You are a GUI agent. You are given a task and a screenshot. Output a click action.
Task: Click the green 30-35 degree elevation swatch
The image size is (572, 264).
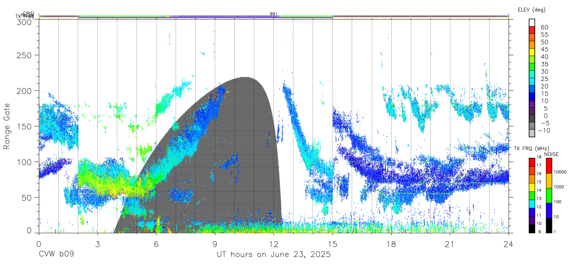coord(532,67)
